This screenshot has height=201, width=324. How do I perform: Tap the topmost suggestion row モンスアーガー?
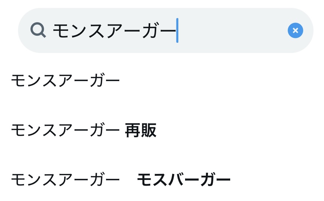[65, 80]
